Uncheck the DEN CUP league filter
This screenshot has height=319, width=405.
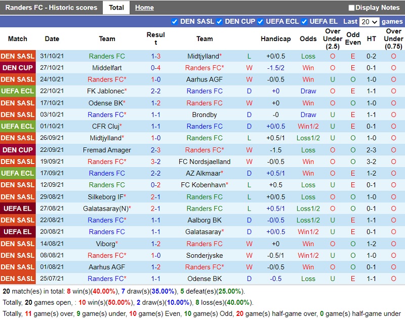tap(219, 21)
